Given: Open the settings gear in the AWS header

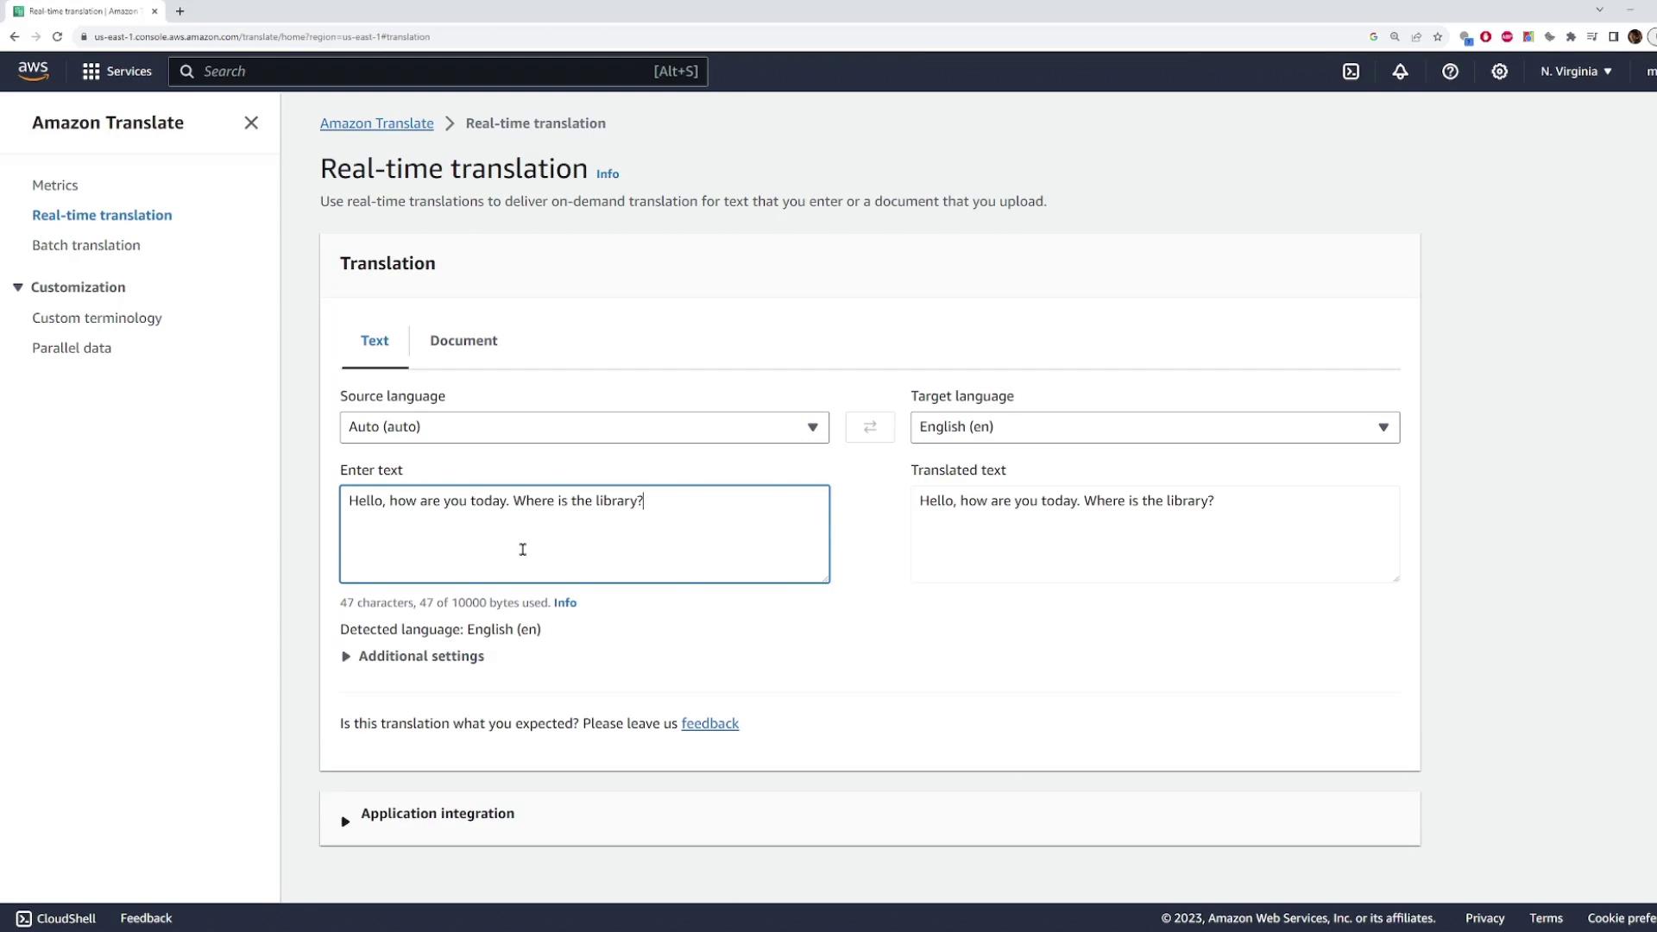Looking at the screenshot, I should (x=1500, y=72).
